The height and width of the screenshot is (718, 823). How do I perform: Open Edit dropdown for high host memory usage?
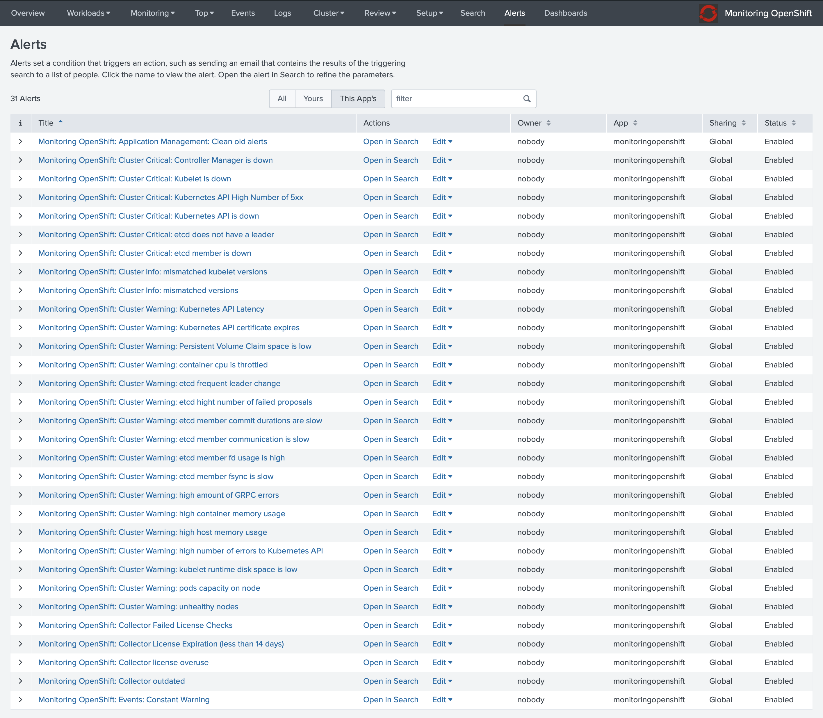click(442, 532)
